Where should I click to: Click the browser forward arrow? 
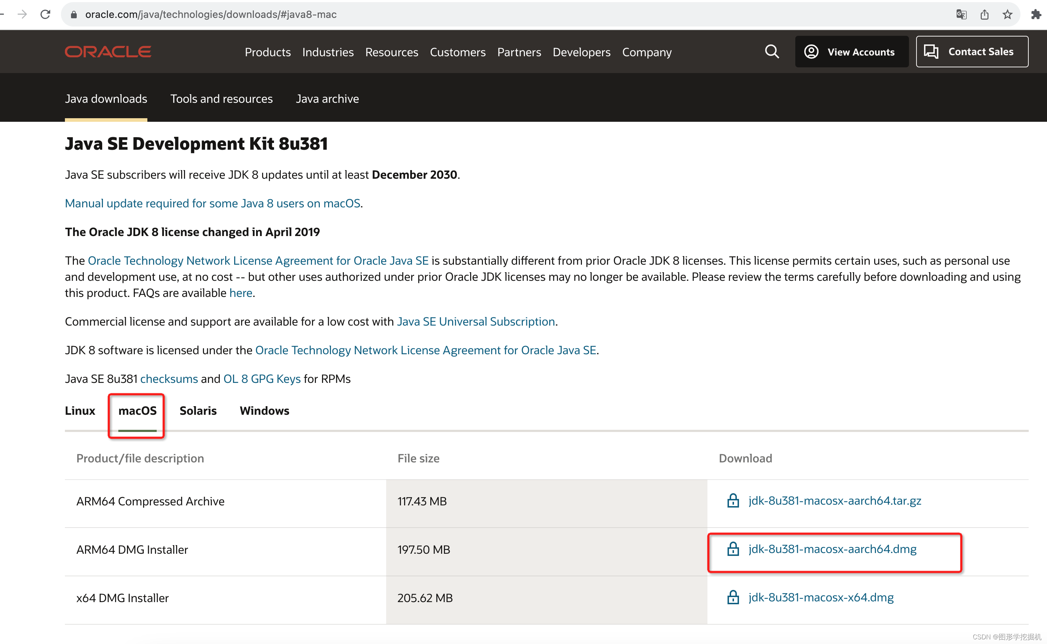[22, 14]
